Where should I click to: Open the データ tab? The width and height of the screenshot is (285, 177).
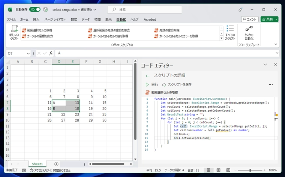[85, 19]
